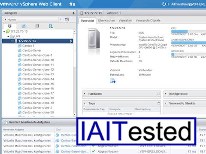Select the Networking navigator tab
The image size is (206, 154).
(51, 26)
